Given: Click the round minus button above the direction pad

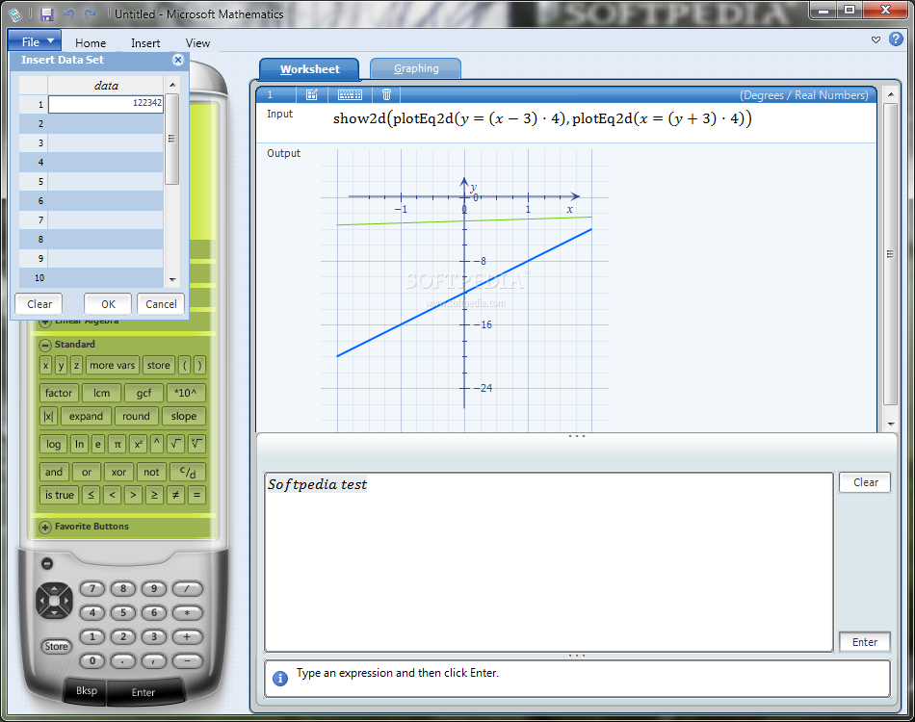Looking at the screenshot, I should 47,563.
